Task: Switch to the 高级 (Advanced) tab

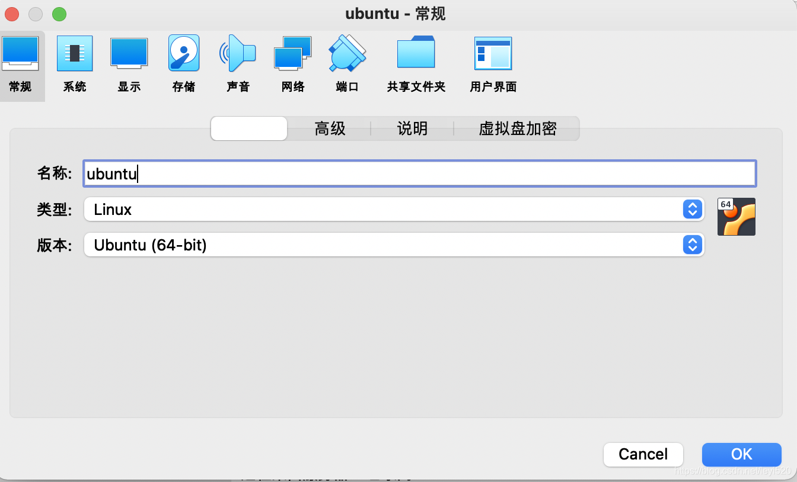Action: point(330,128)
